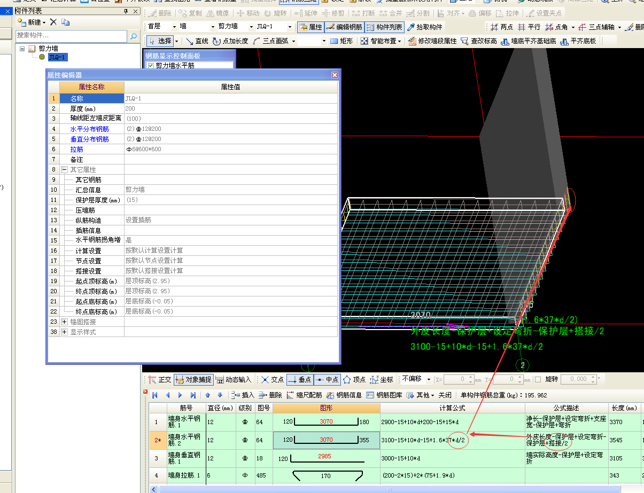Toggle 中点 midpoint snap
The height and width of the screenshot is (493, 644).
[327, 380]
